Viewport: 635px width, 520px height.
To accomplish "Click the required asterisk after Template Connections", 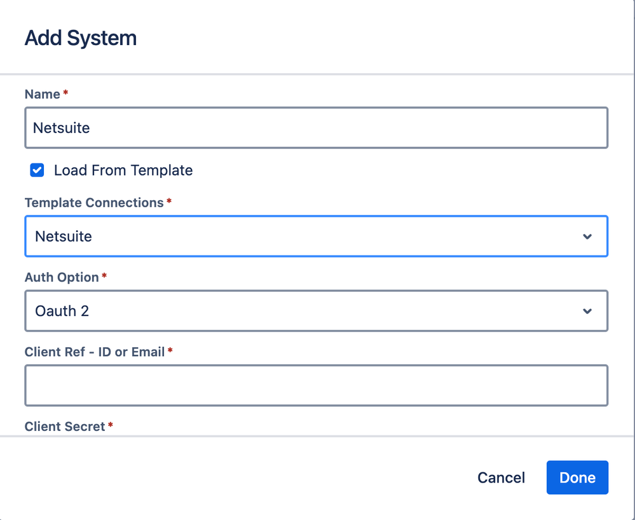I will click(169, 202).
